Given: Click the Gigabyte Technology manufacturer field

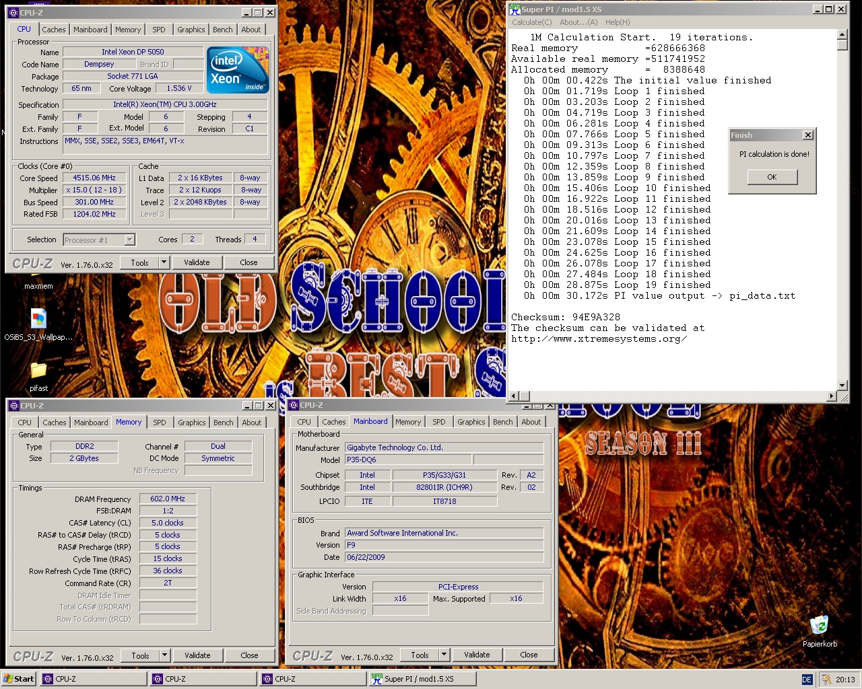Looking at the screenshot, I should (444, 447).
